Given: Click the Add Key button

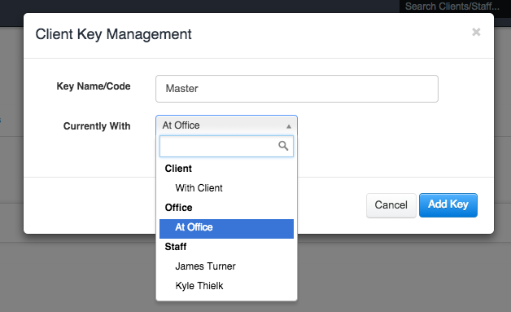Looking at the screenshot, I should click(448, 205).
